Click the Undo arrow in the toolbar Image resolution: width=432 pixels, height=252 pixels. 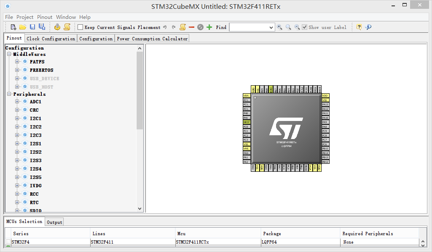pyautogui.click(x=165, y=27)
